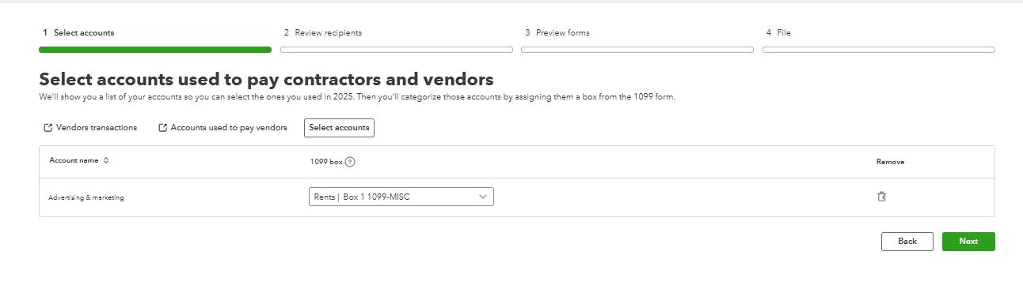Go to step 2 Review recipients
This screenshot has height=289, width=1023.
point(323,33)
